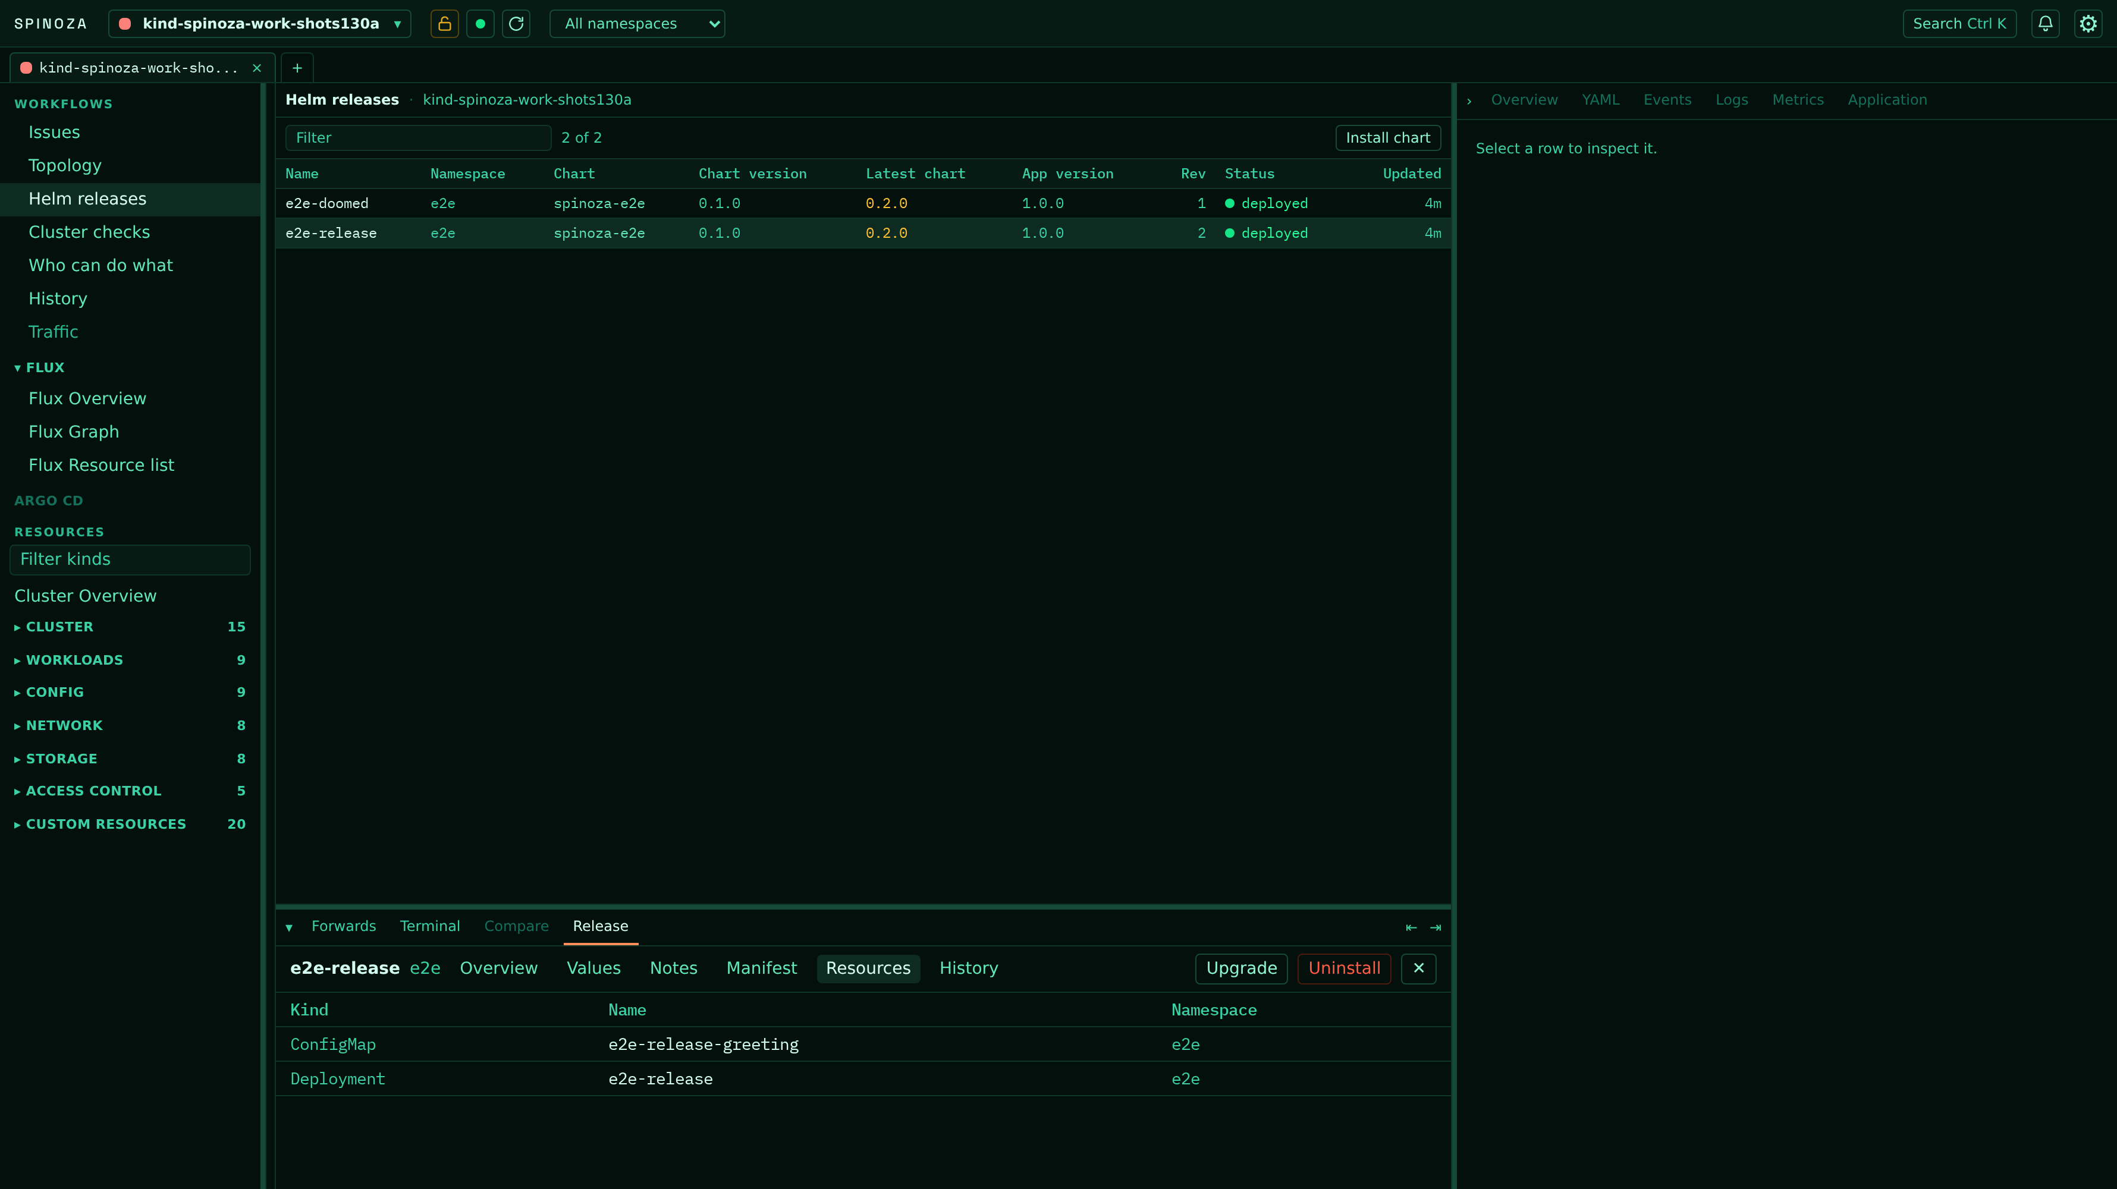Click the red Uninstall button
This screenshot has height=1189, width=2117.
coord(1344,969)
